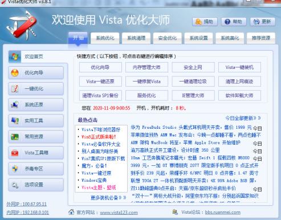Click the forum icon beside Vista论坛
The width and height of the screenshot is (281, 220).
175,212
